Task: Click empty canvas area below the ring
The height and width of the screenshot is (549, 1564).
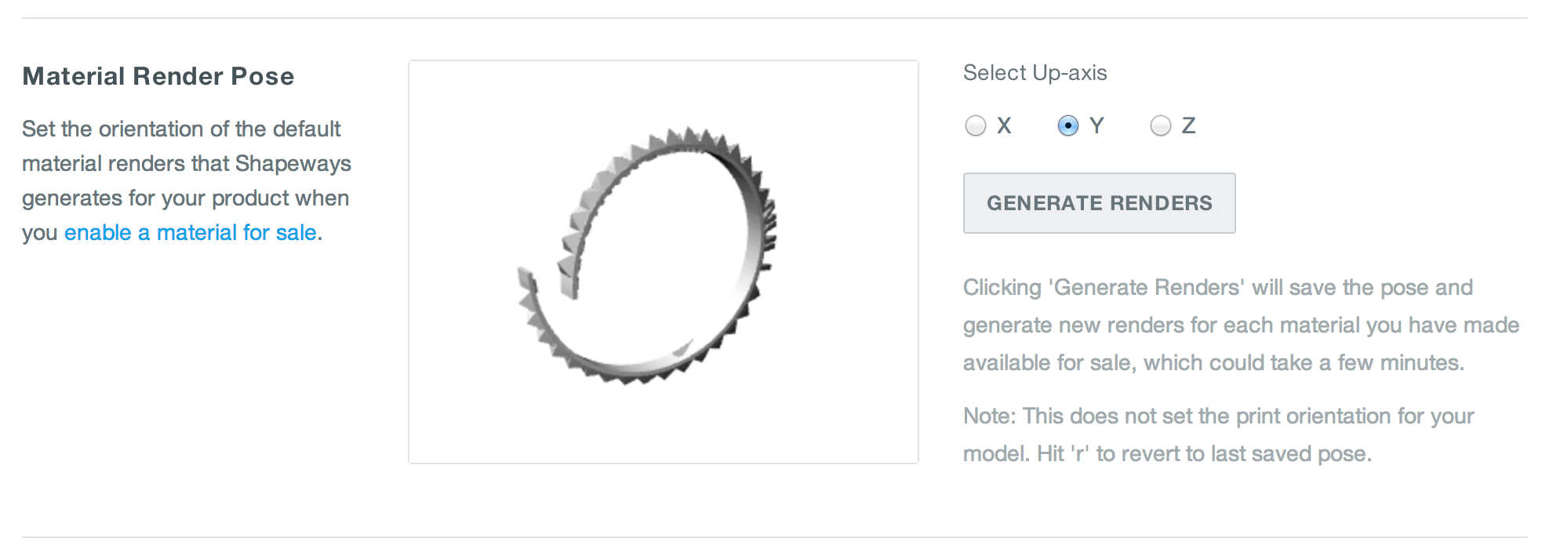Action: (x=663, y=427)
